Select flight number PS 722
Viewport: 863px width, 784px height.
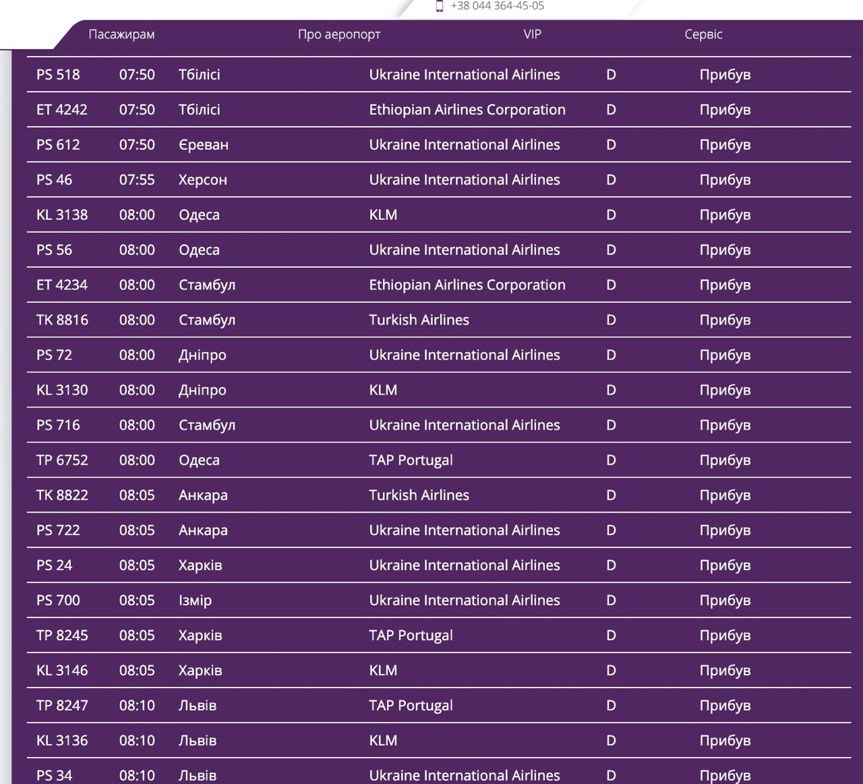tap(58, 531)
